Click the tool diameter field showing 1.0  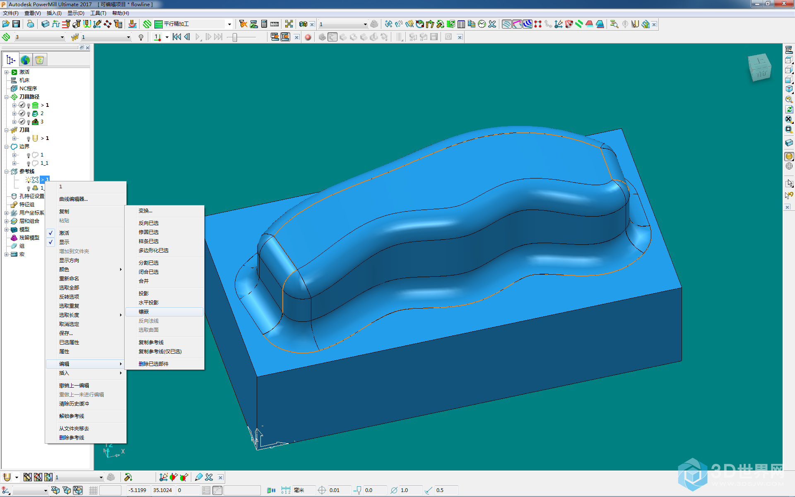[410, 490]
